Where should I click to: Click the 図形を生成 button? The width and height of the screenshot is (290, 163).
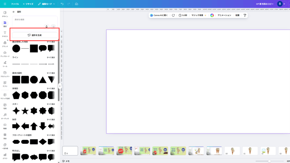point(35,35)
